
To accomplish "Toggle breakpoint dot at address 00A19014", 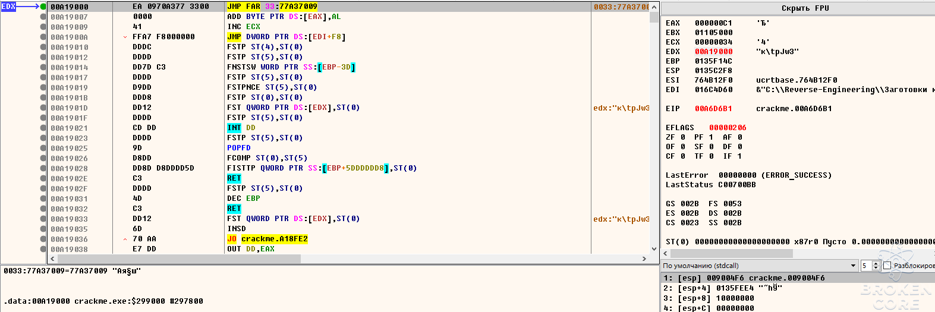I will 43,67.
